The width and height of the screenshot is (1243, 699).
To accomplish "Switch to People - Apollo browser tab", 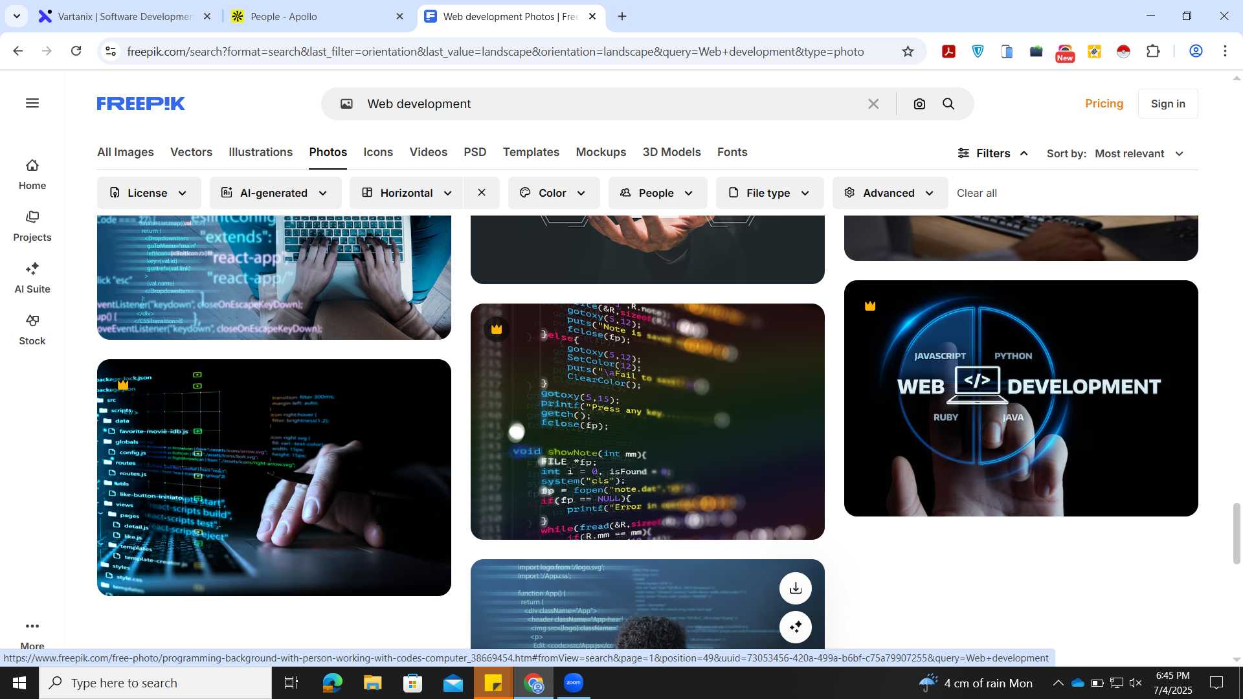I will (x=317, y=16).
